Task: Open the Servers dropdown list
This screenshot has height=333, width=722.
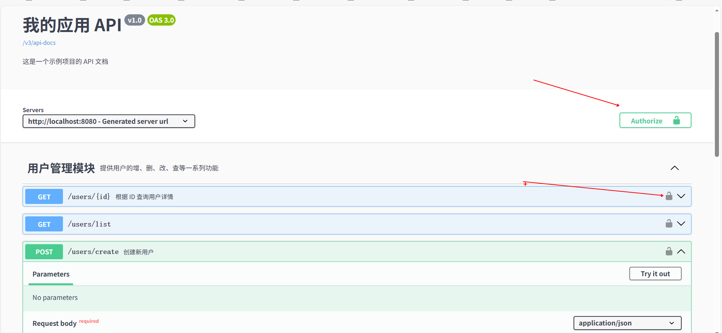Action: pos(109,121)
